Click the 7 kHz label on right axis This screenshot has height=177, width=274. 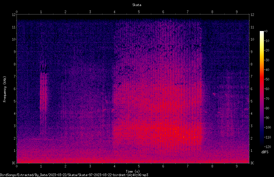click(x=251, y=76)
